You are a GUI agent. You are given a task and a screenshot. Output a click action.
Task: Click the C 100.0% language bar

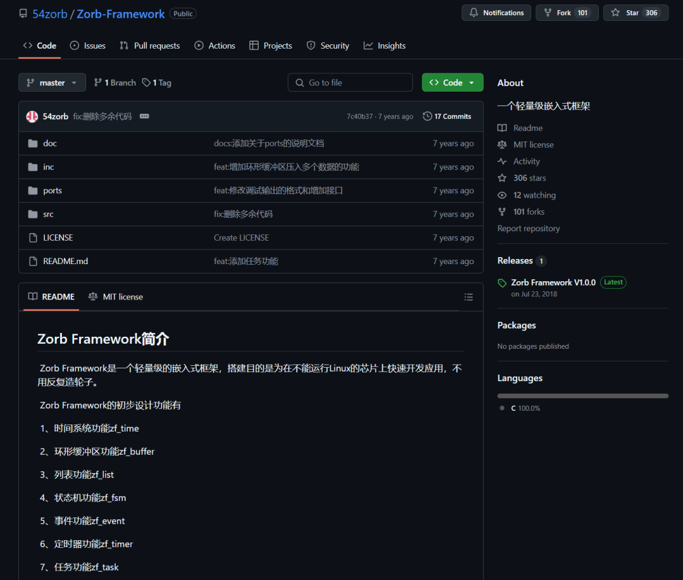(x=582, y=396)
